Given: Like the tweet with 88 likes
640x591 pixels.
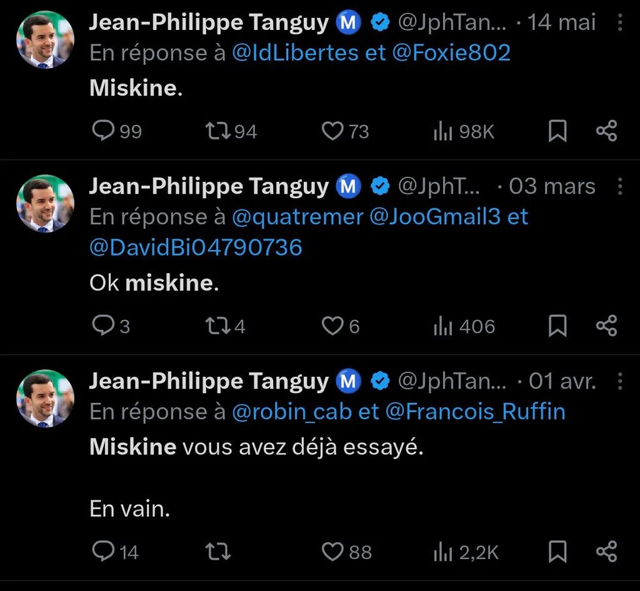Looking at the screenshot, I should pyautogui.click(x=332, y=552).
